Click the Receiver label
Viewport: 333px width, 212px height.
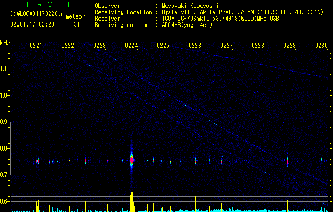tap(107, 19)
